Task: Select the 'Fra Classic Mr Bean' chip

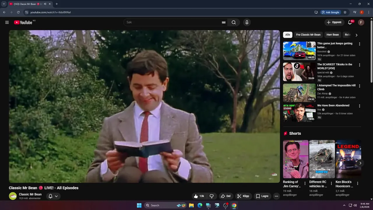Action: click(x=308, y=35)
